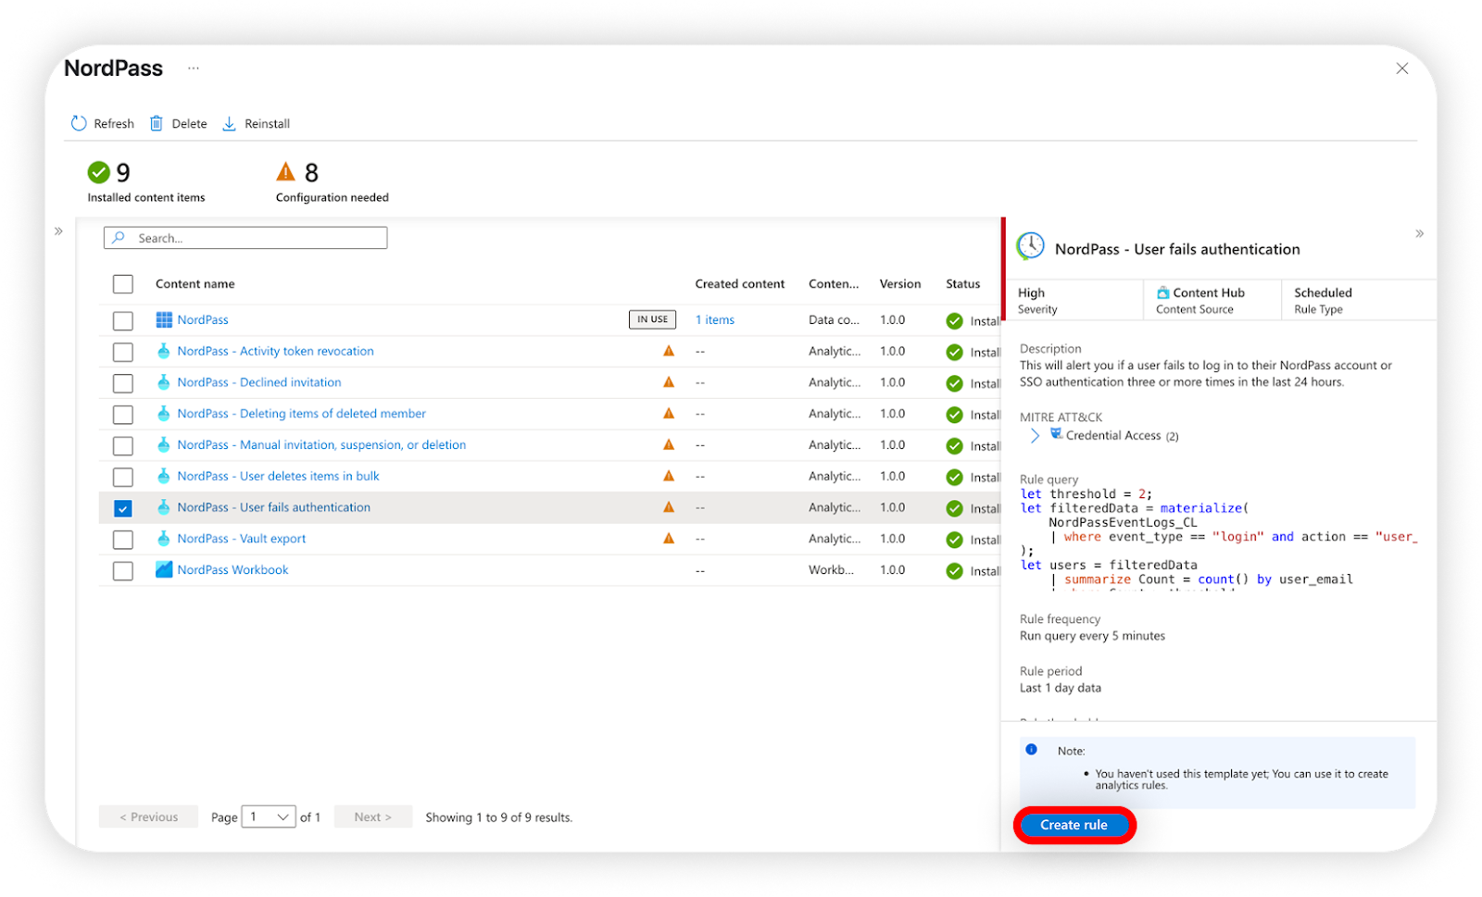
Task: Click the NordPass data connector grid icon
Action: [164, 319]
